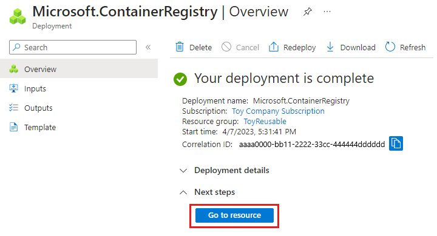The image size is (437, 236).
Task: Click the Download toolbar label
Action: click(x=358, y=48)
